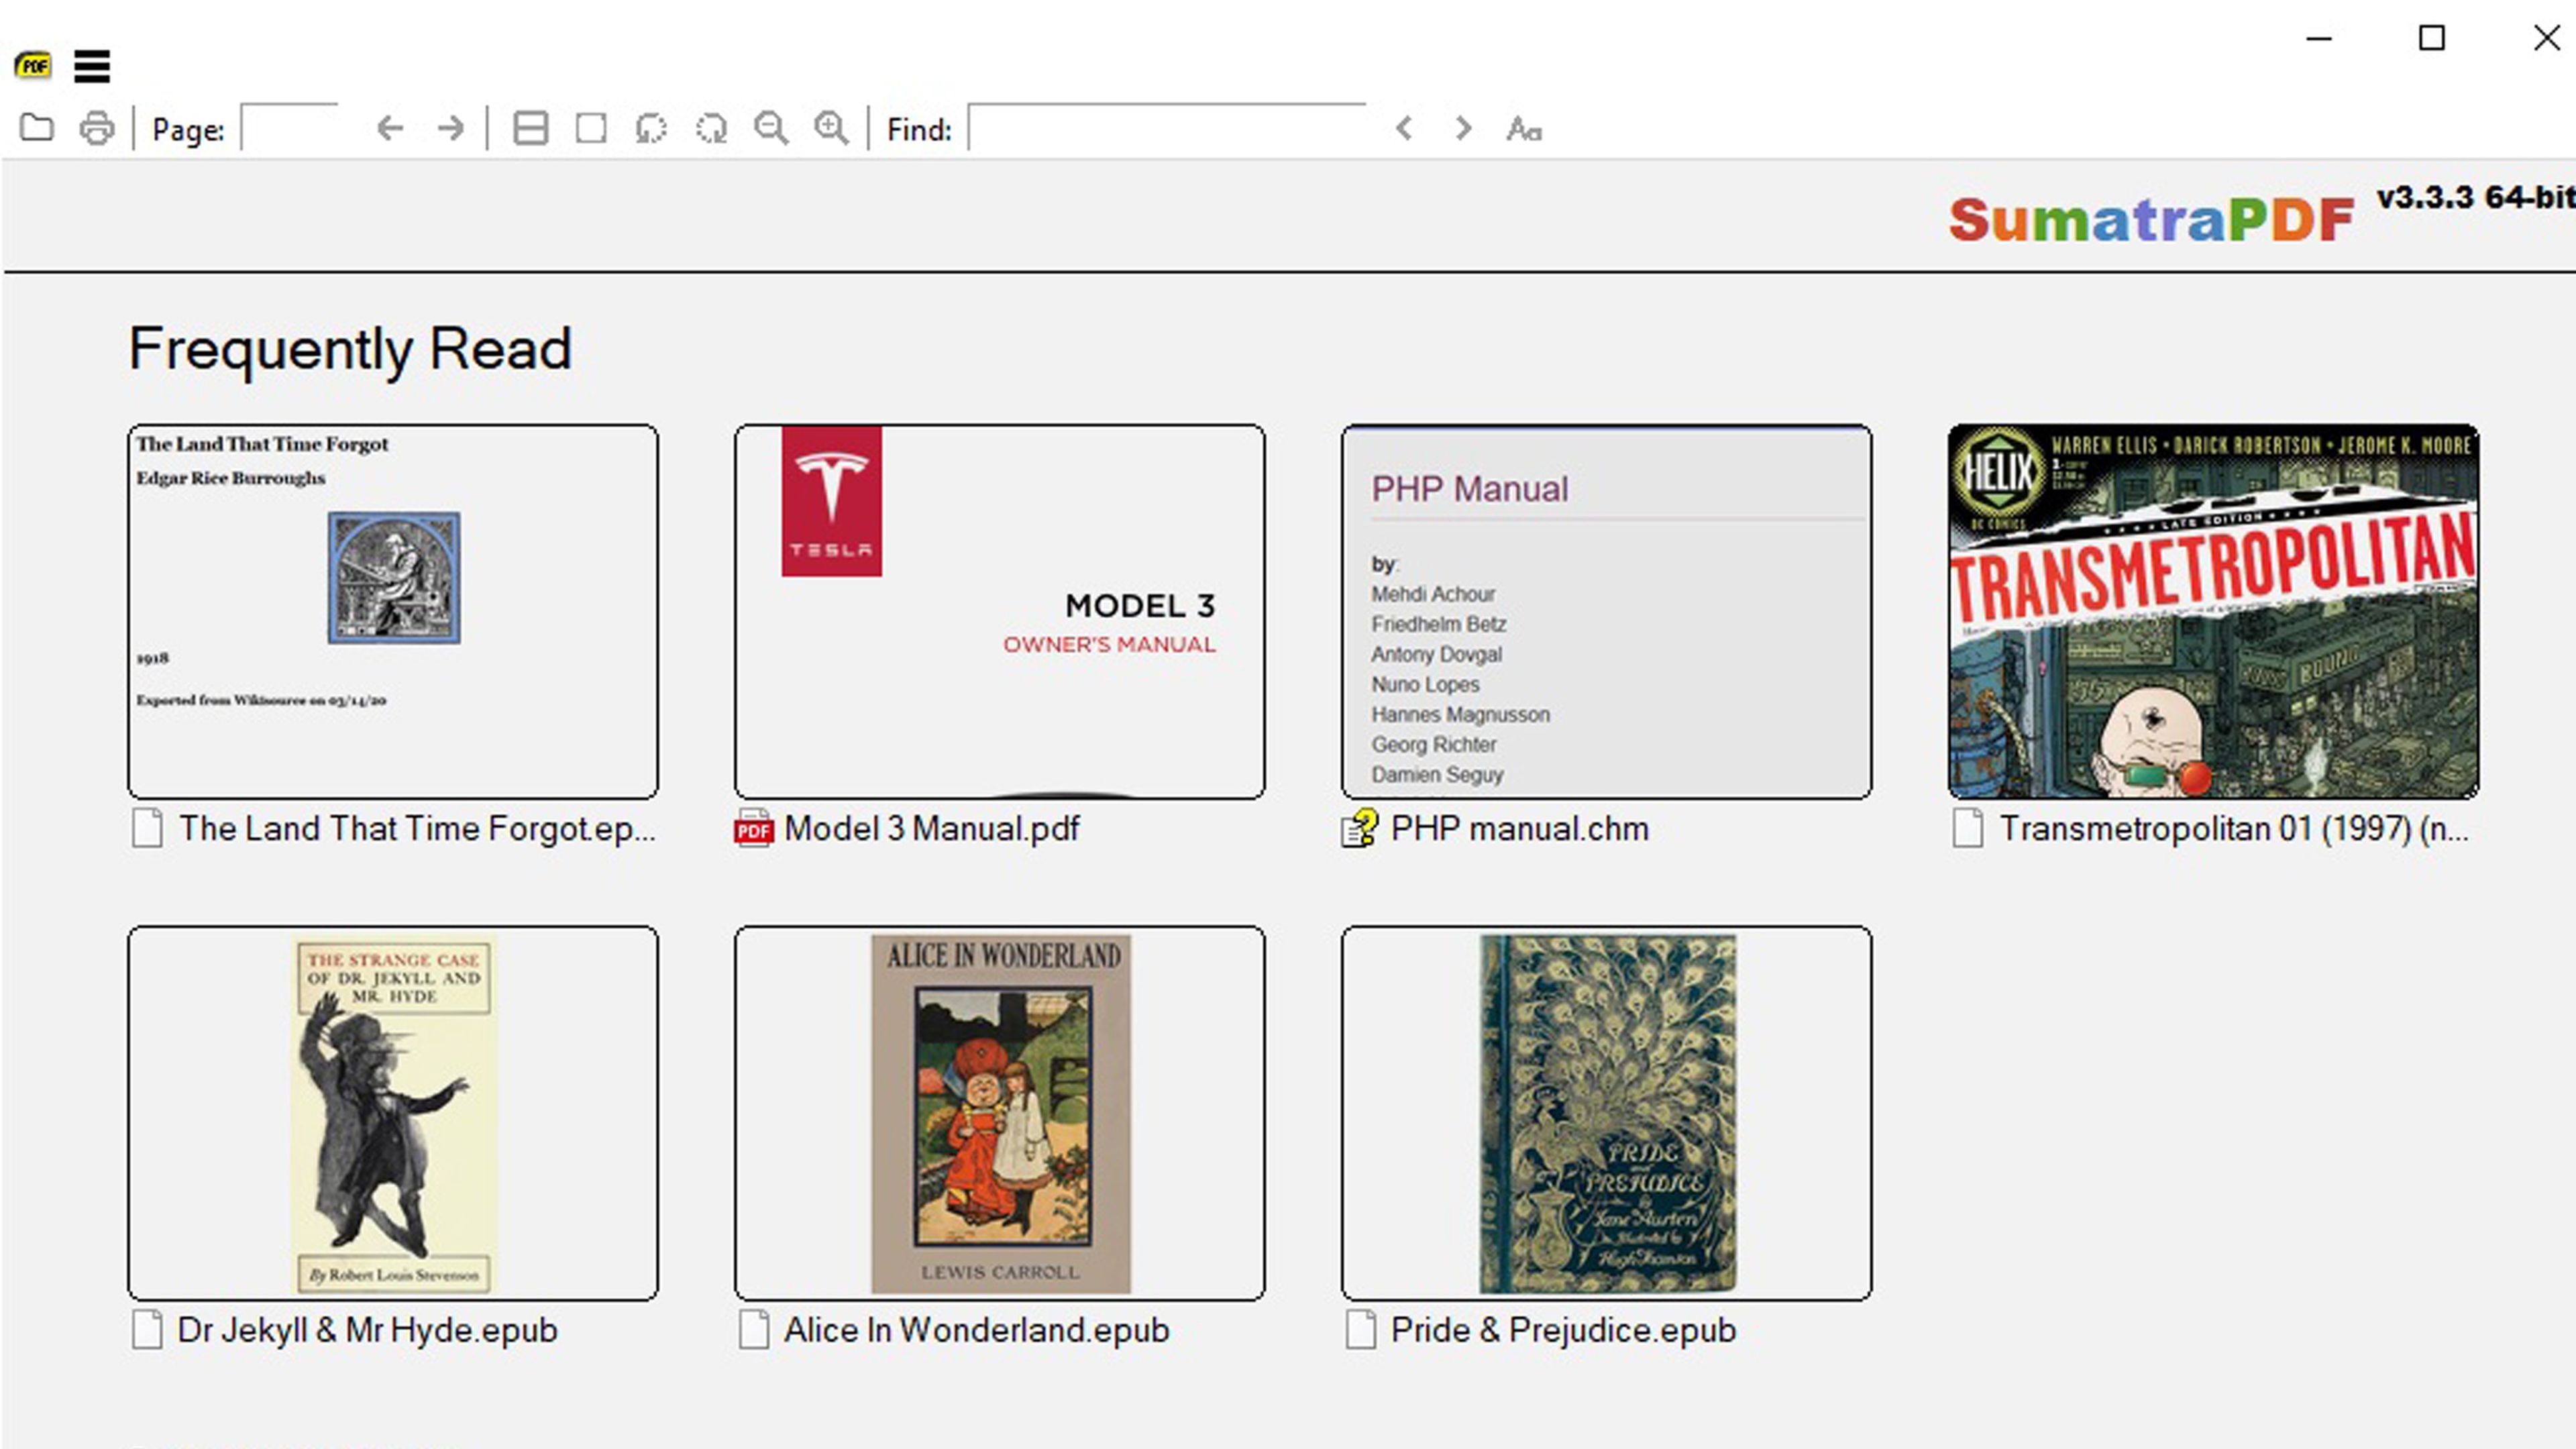2576x1449 pixels.
Task: Click the Print icon
Action: pos(97,128)
